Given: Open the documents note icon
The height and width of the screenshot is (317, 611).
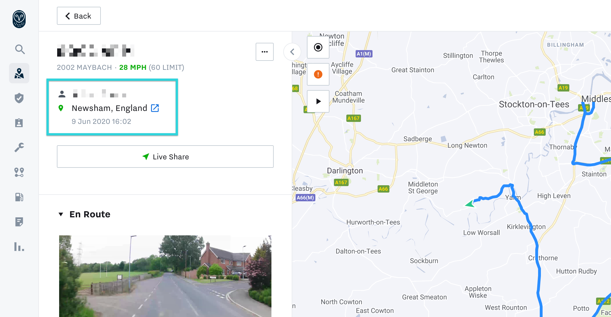Looking at the screenshot, I should (x=19, y=222).
